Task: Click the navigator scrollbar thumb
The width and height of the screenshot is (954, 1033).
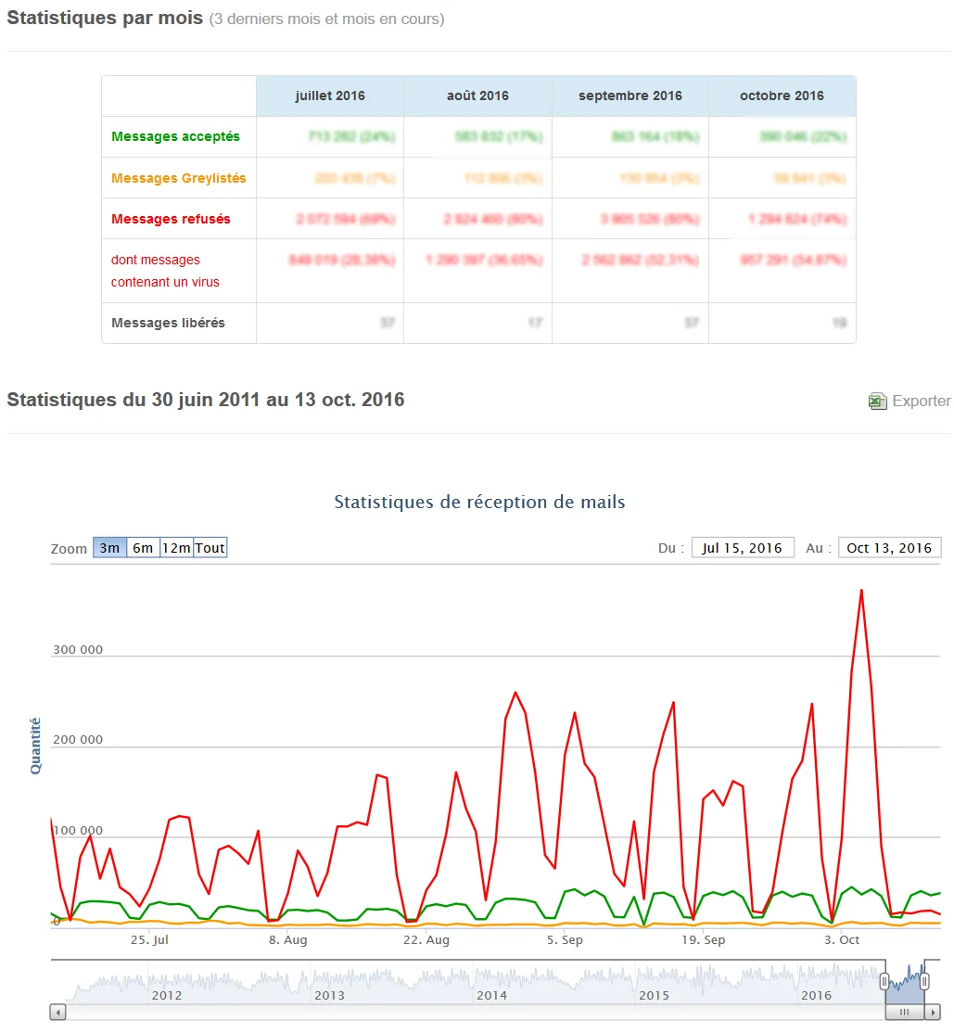Action: (905, 1012)
